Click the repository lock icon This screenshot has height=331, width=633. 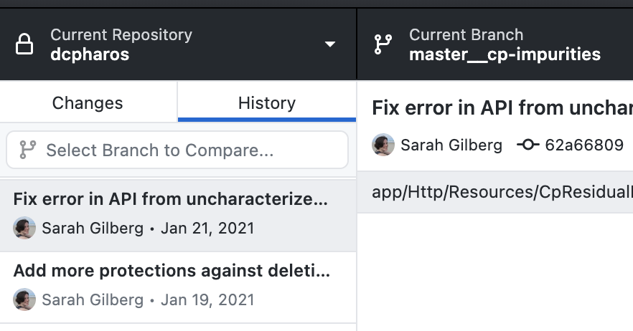tap(24, 44)
